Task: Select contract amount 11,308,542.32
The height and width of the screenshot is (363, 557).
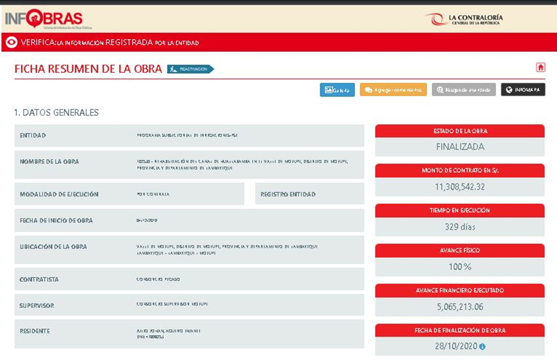Action: (460, 187)
